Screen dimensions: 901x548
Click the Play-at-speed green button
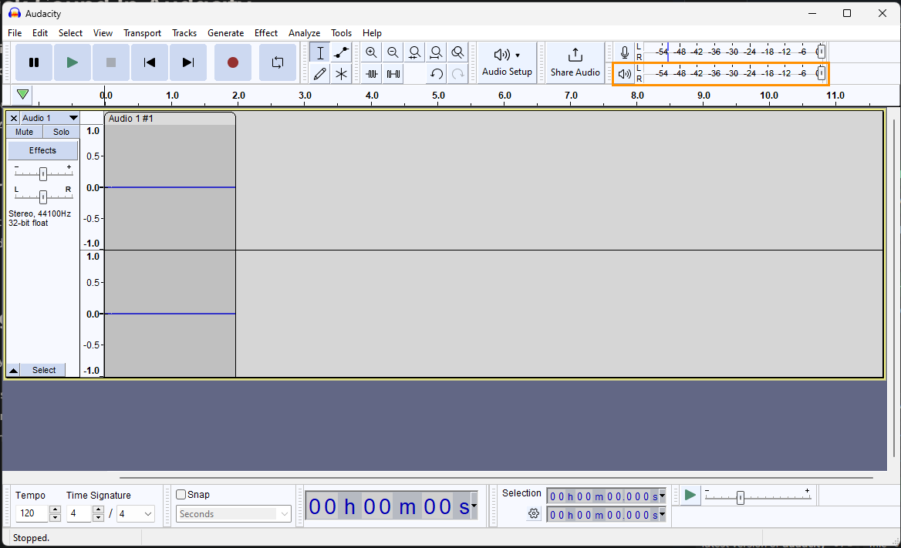point(690,495)
